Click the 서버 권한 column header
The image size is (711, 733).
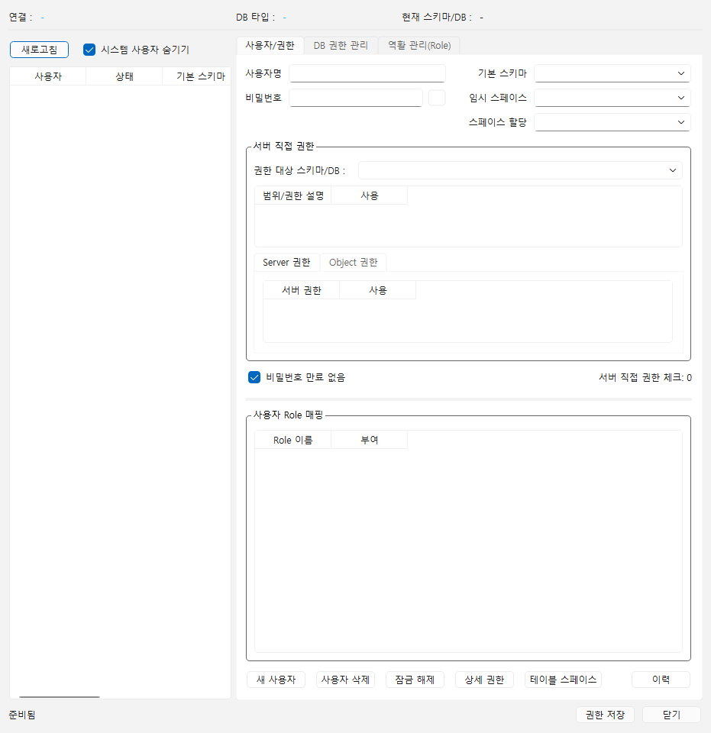tap(302, 290)
